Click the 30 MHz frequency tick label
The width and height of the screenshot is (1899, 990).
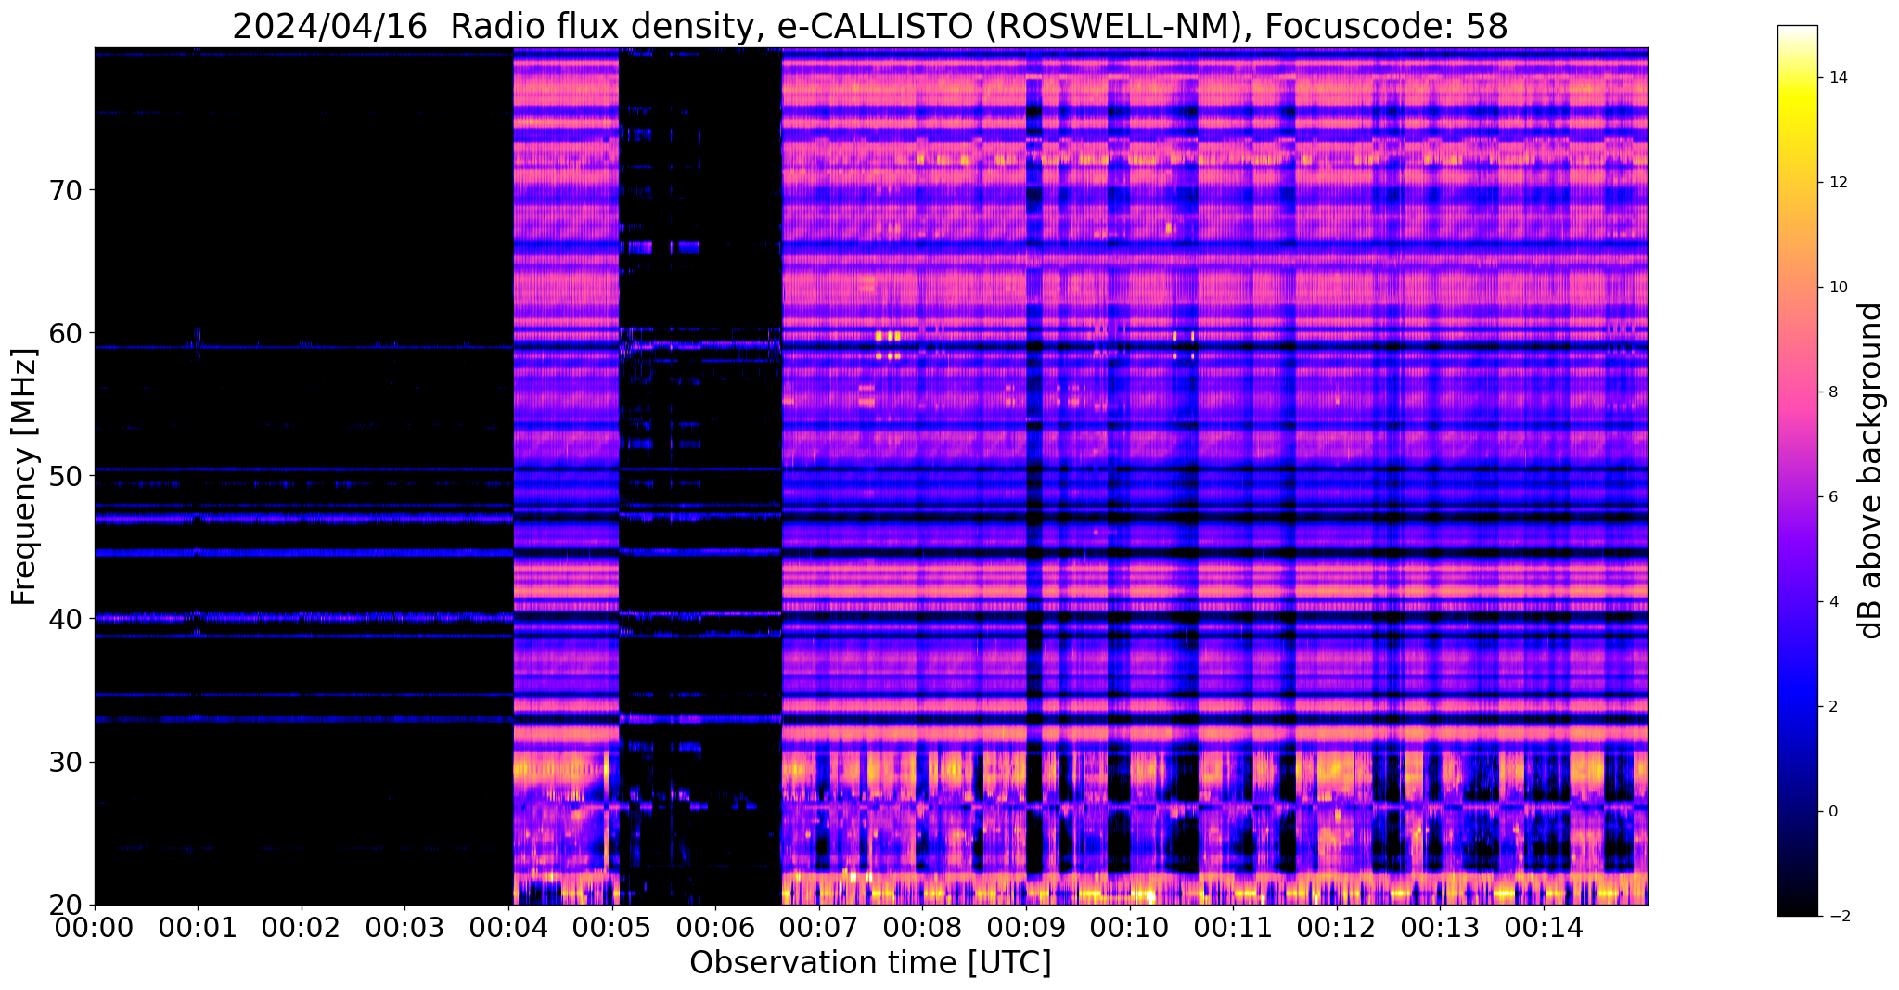[x=64, y=762]
